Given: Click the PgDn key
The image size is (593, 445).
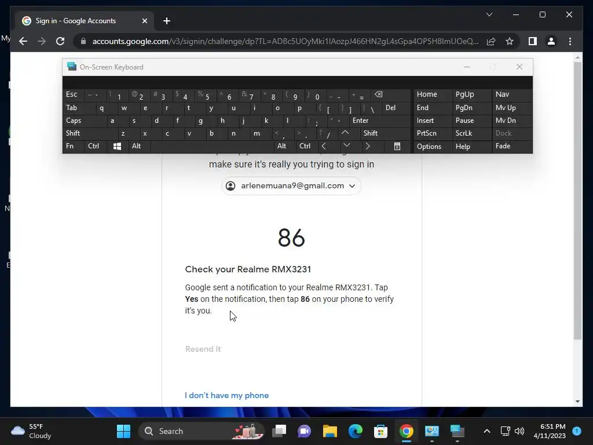Looking at the screenshot, I should pyautogui.click(x=471, y=108).
